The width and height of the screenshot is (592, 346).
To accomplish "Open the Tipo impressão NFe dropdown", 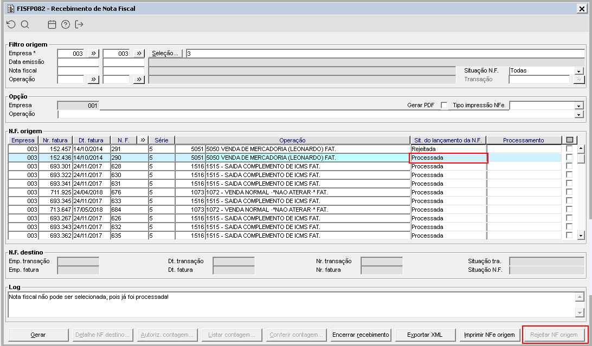I will (579, 106).
